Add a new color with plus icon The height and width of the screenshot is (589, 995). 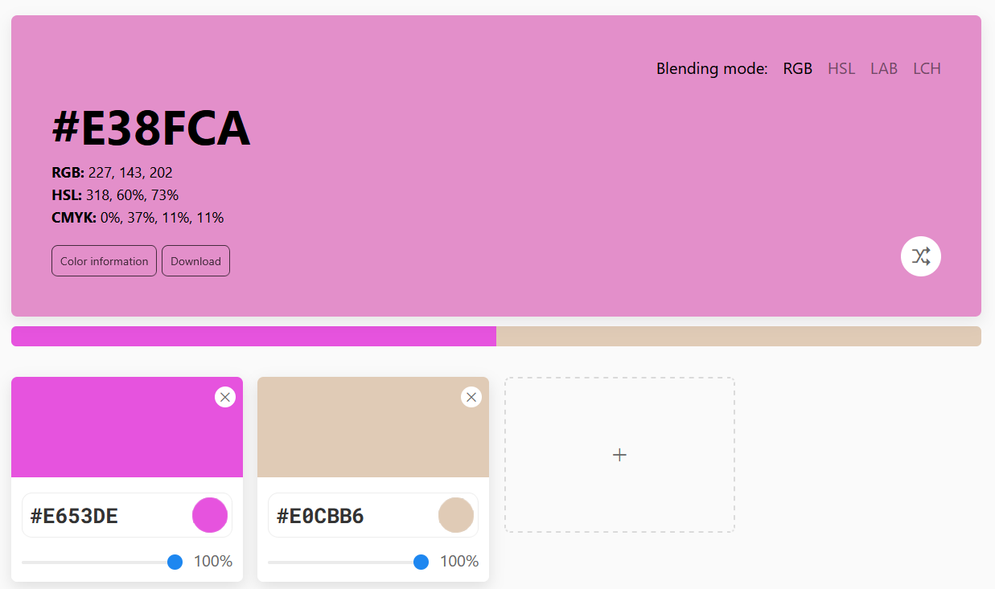619,455
